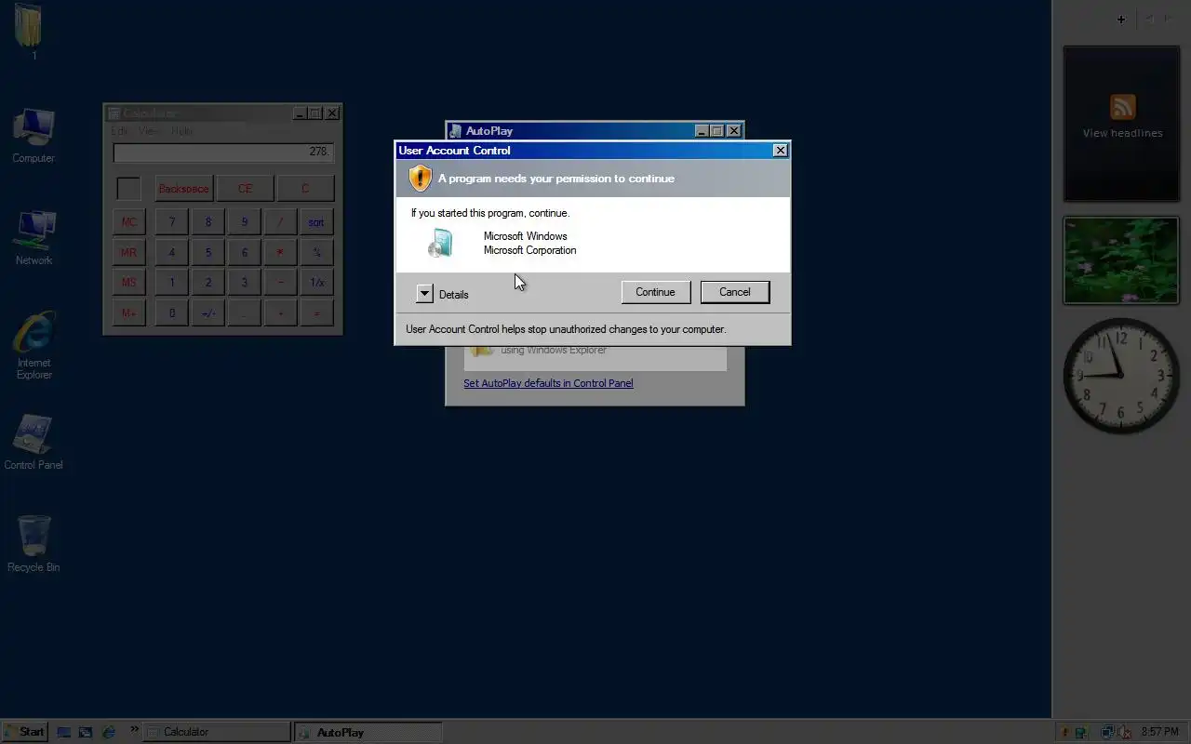Click the percent button in Calculator

[x=316, y=253]
